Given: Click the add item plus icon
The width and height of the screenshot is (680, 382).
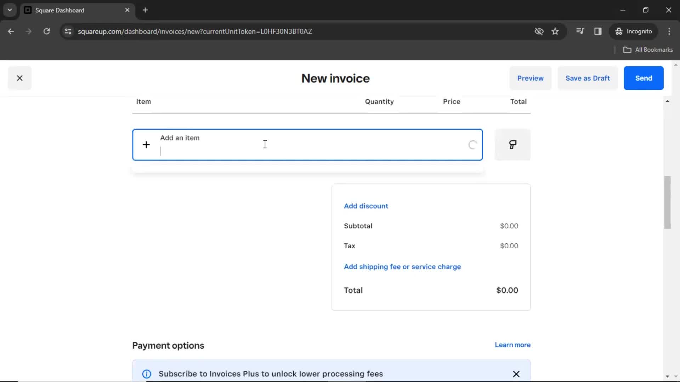Looking at the screenshot, I should 146,145.
